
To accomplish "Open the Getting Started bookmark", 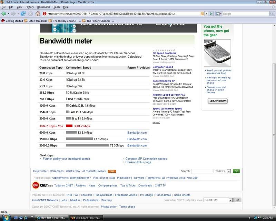I will point(12,21).
